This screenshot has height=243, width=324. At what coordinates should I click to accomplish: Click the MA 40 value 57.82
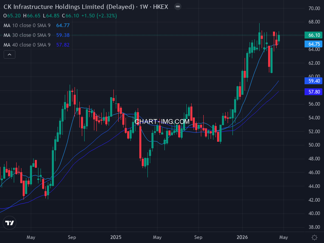click(63, 45)
